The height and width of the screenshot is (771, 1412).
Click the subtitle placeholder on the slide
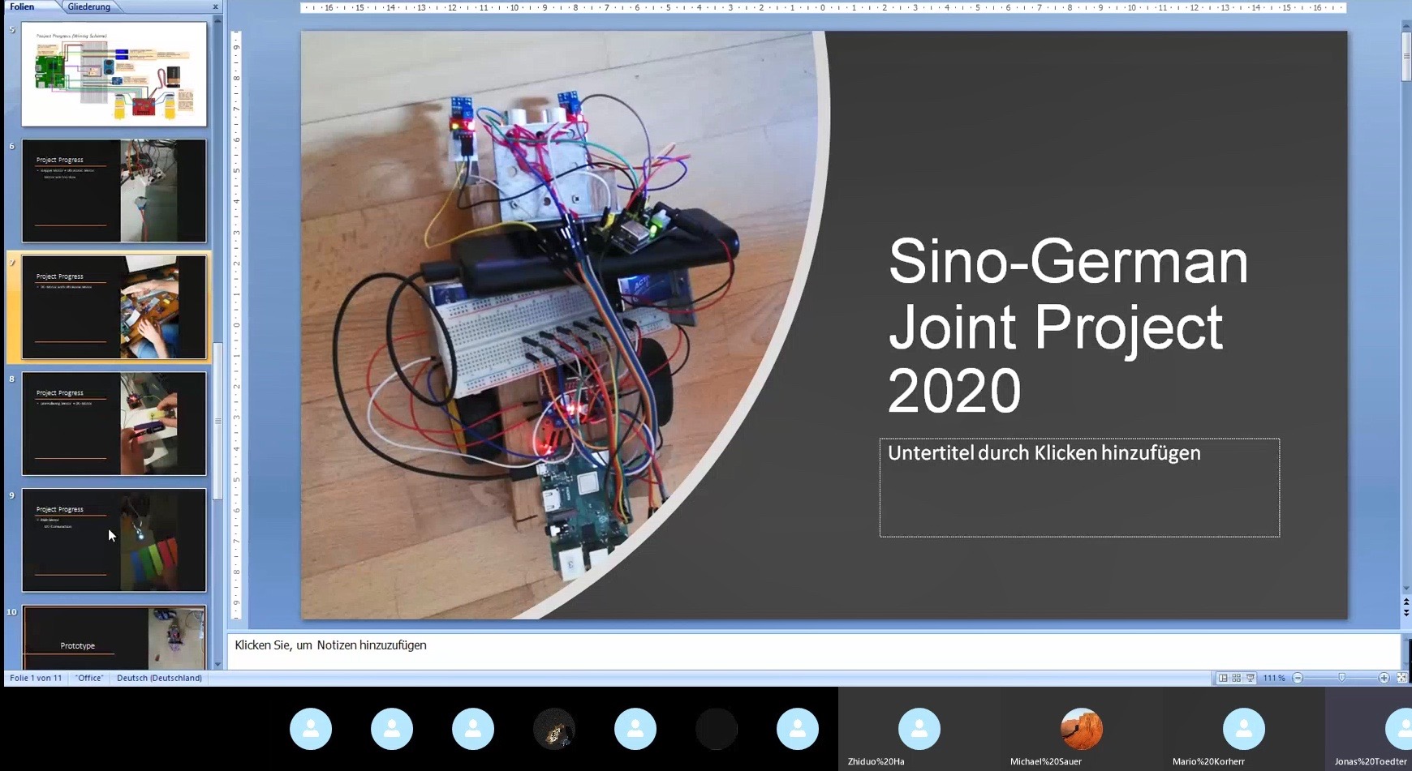pos(1078,487)
